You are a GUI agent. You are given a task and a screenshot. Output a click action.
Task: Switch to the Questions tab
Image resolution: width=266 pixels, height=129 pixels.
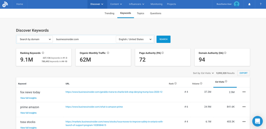click(156, 13)
